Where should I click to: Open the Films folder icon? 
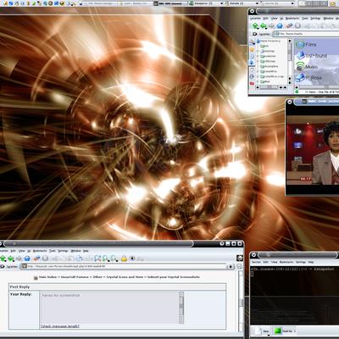point(300,45)
